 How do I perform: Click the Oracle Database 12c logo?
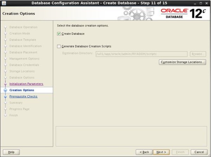tap(183, 13)
